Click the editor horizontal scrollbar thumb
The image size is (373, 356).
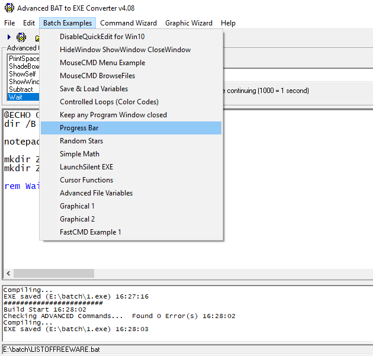pos(54,273)
